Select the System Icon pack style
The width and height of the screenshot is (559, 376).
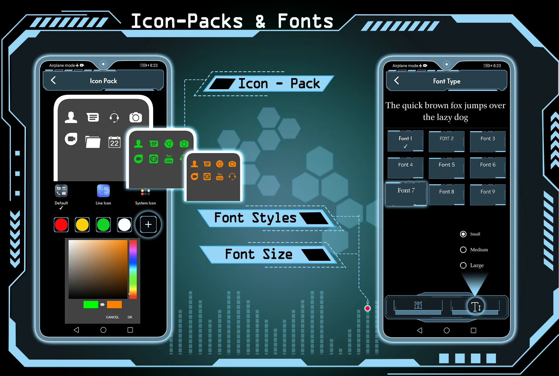coord(144,193)
